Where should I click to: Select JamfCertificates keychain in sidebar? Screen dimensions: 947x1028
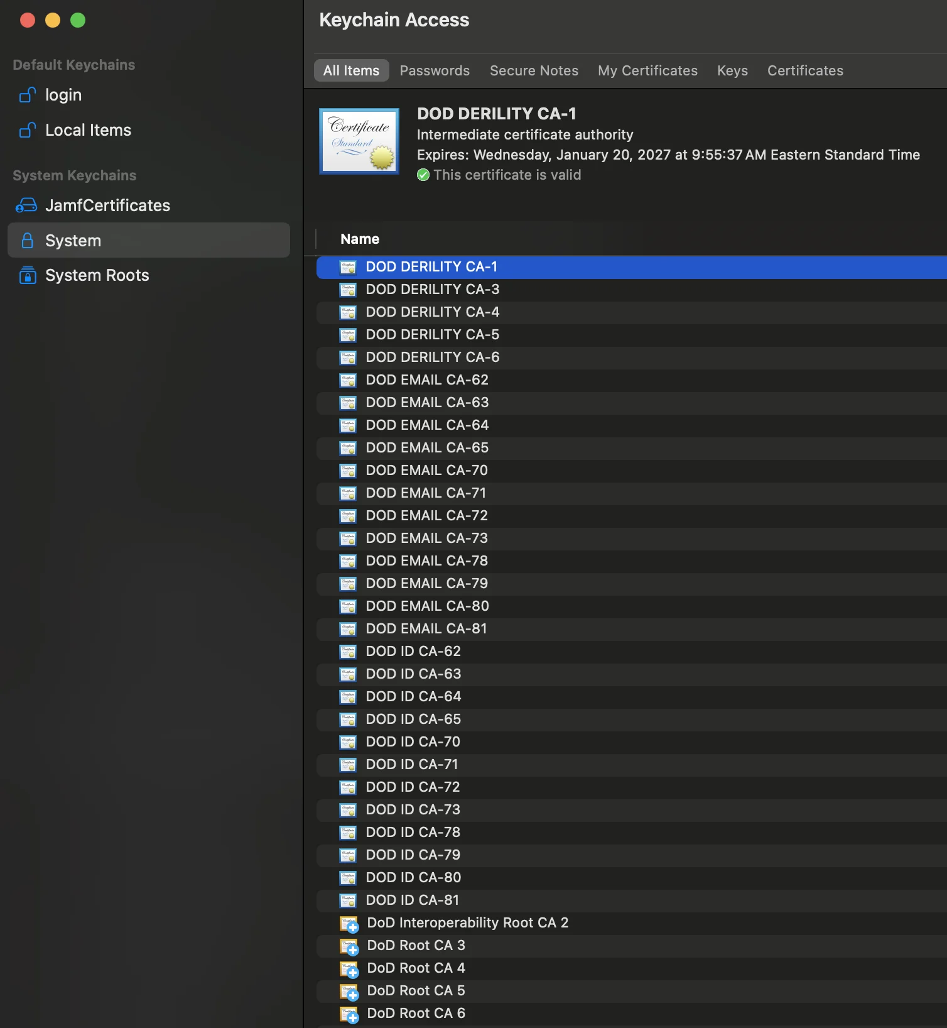149,205
